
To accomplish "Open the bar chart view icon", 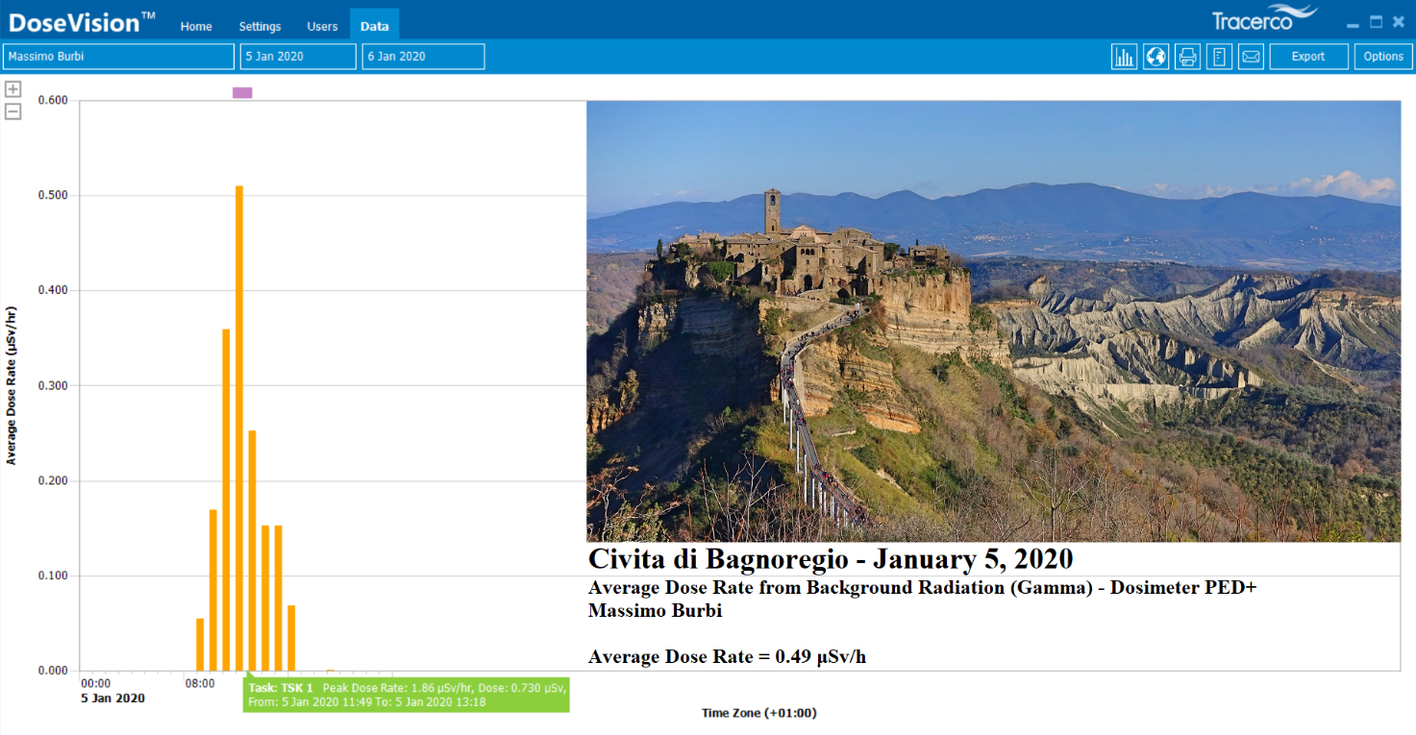I will [x=1124, y=57].
